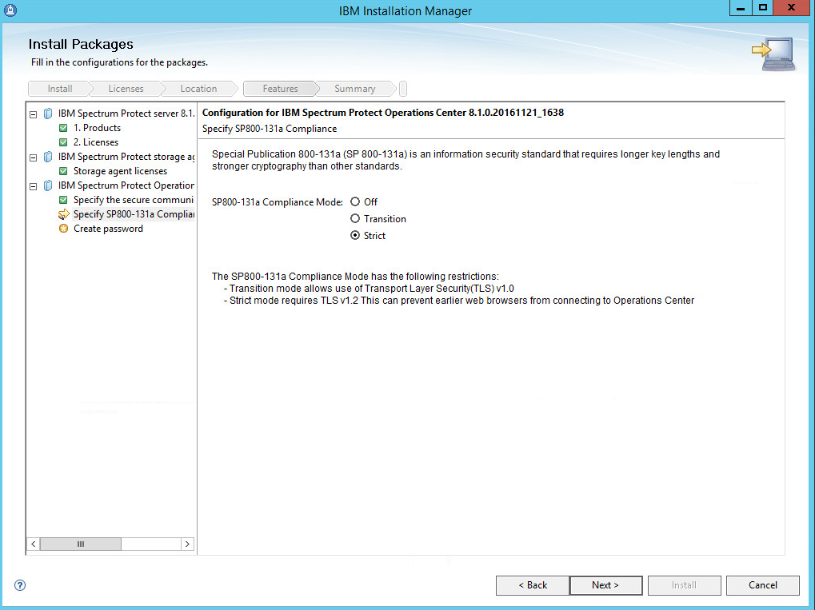Click the storage agent package icon
This screenshot has width=815, height=610.
48,157
